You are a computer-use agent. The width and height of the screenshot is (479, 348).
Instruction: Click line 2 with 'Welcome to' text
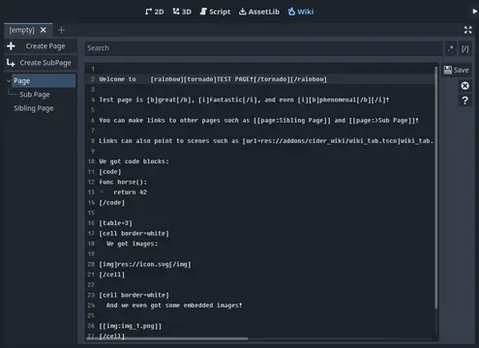click(x=213, y=79)
